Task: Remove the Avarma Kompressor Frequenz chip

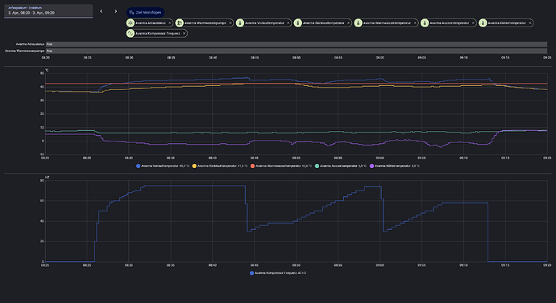Action: tap(184, 34)
